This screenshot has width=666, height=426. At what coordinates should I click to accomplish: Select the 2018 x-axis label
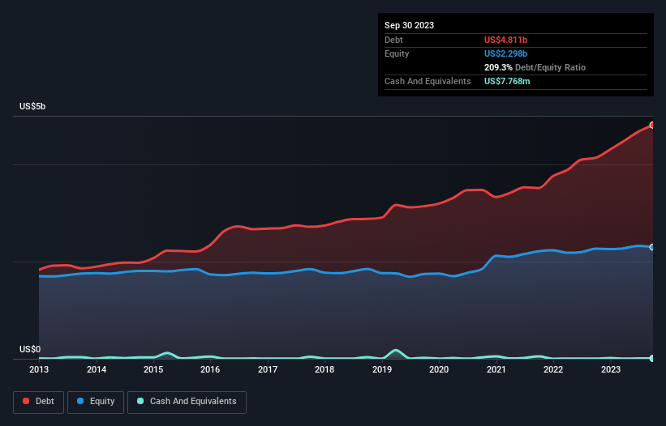point(324,369)
